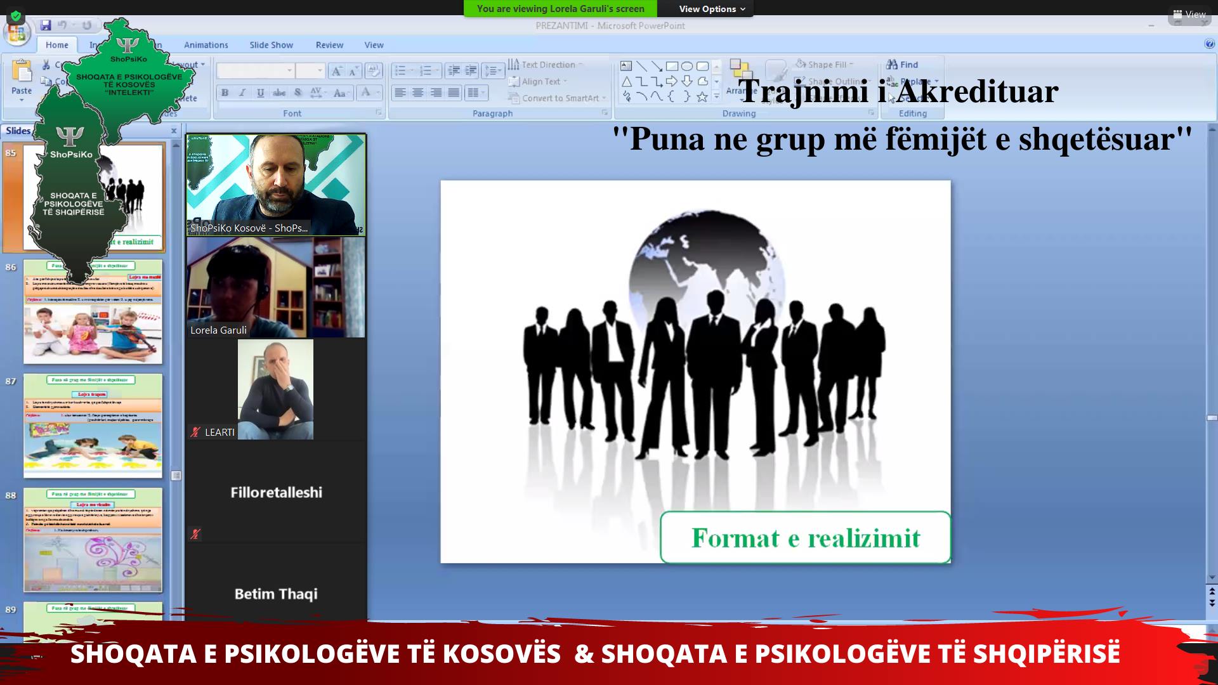Select the Oval shape

pyautogui.click(x=687, y=66)
